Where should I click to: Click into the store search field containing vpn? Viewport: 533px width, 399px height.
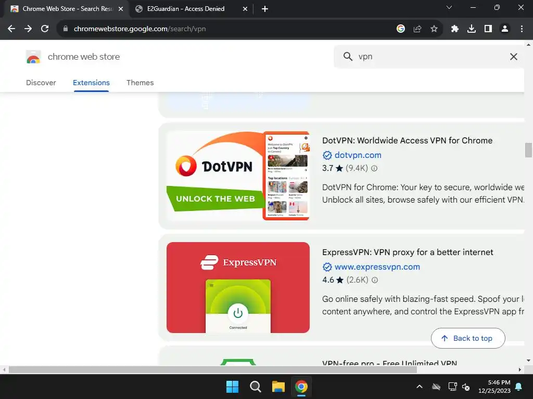429,57
